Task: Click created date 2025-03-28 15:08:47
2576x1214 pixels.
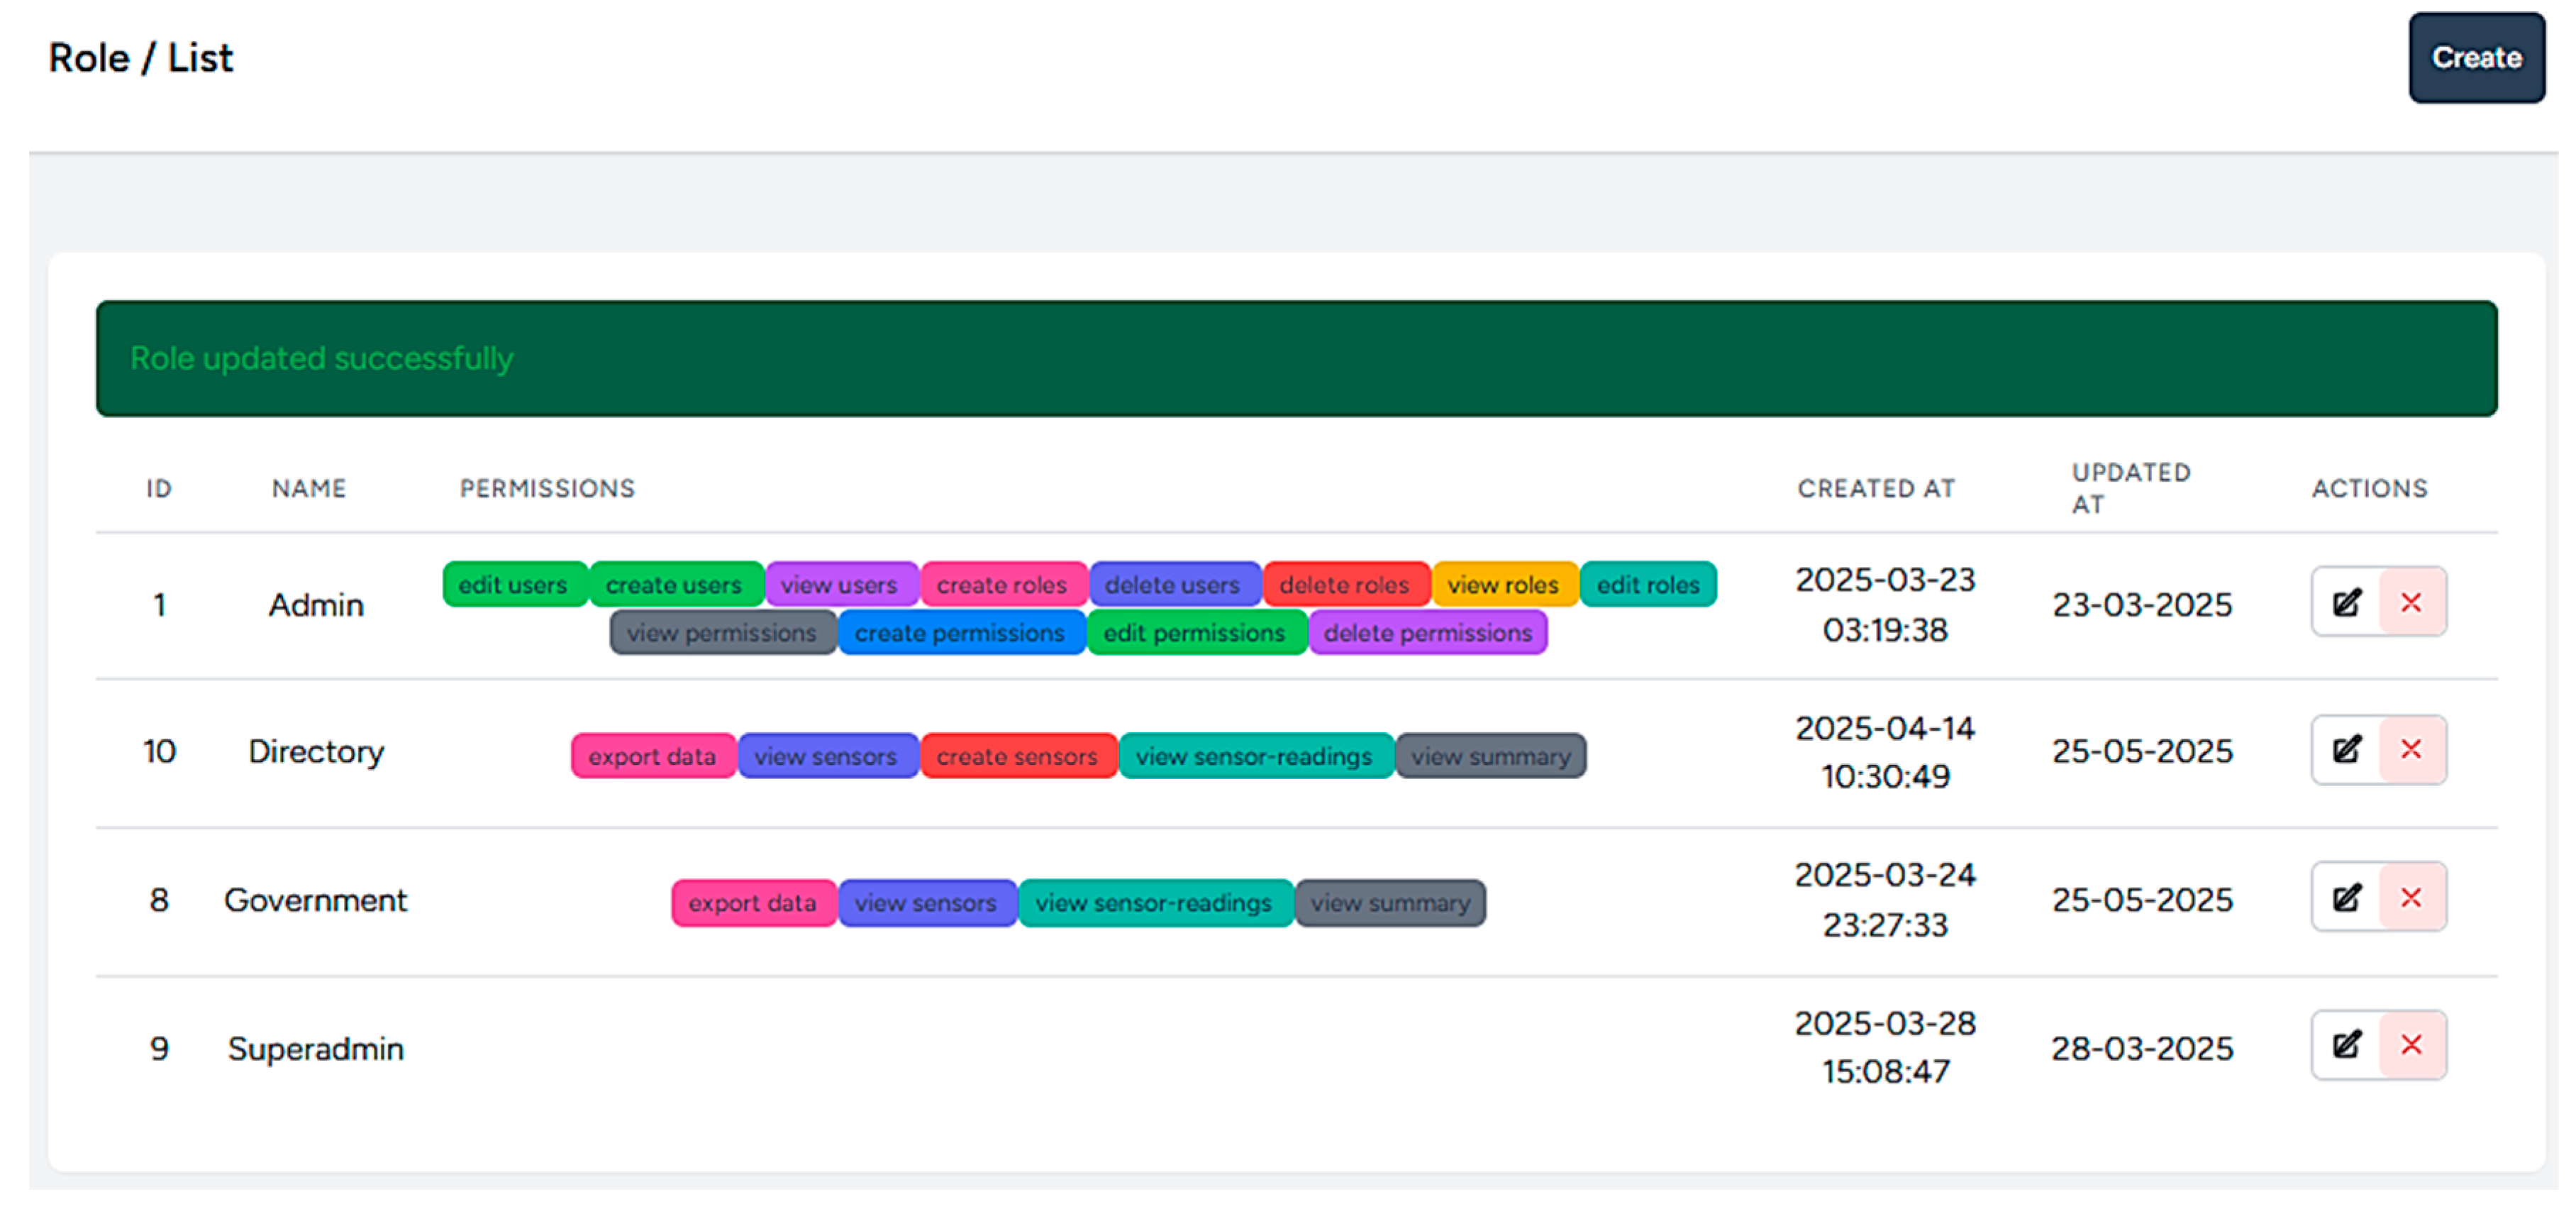Action: 1885,1048
